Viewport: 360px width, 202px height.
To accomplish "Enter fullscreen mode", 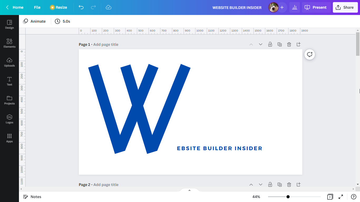I will (x=341, y=197).
